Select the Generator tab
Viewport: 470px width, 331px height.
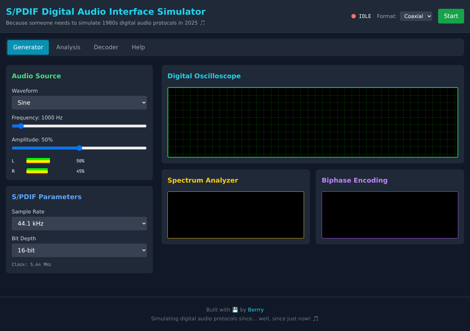tap(28, 47)
